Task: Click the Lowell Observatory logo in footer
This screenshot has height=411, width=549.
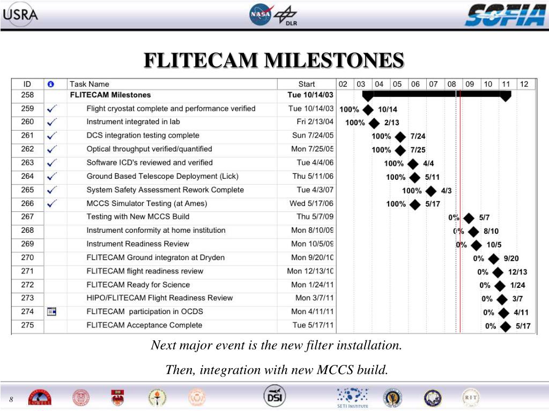Action: pos(40,398)
